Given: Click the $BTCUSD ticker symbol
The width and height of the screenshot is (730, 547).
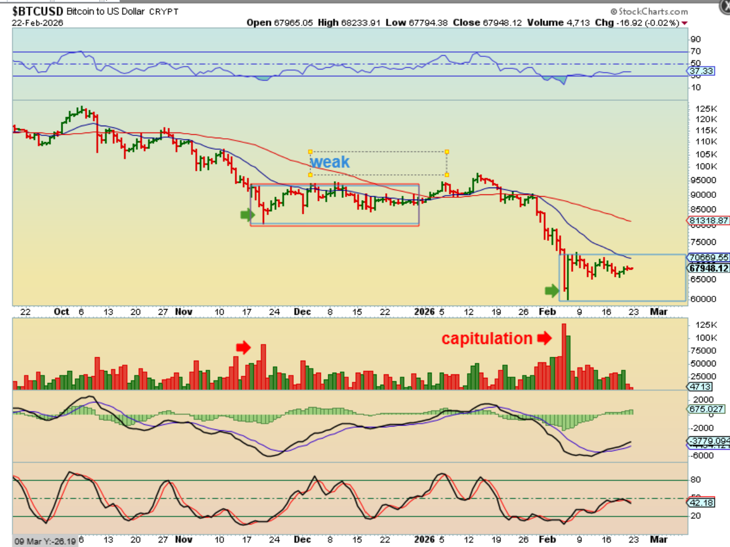Looking at the screenshot, I should pyautogui.click(x=37, y=11).
